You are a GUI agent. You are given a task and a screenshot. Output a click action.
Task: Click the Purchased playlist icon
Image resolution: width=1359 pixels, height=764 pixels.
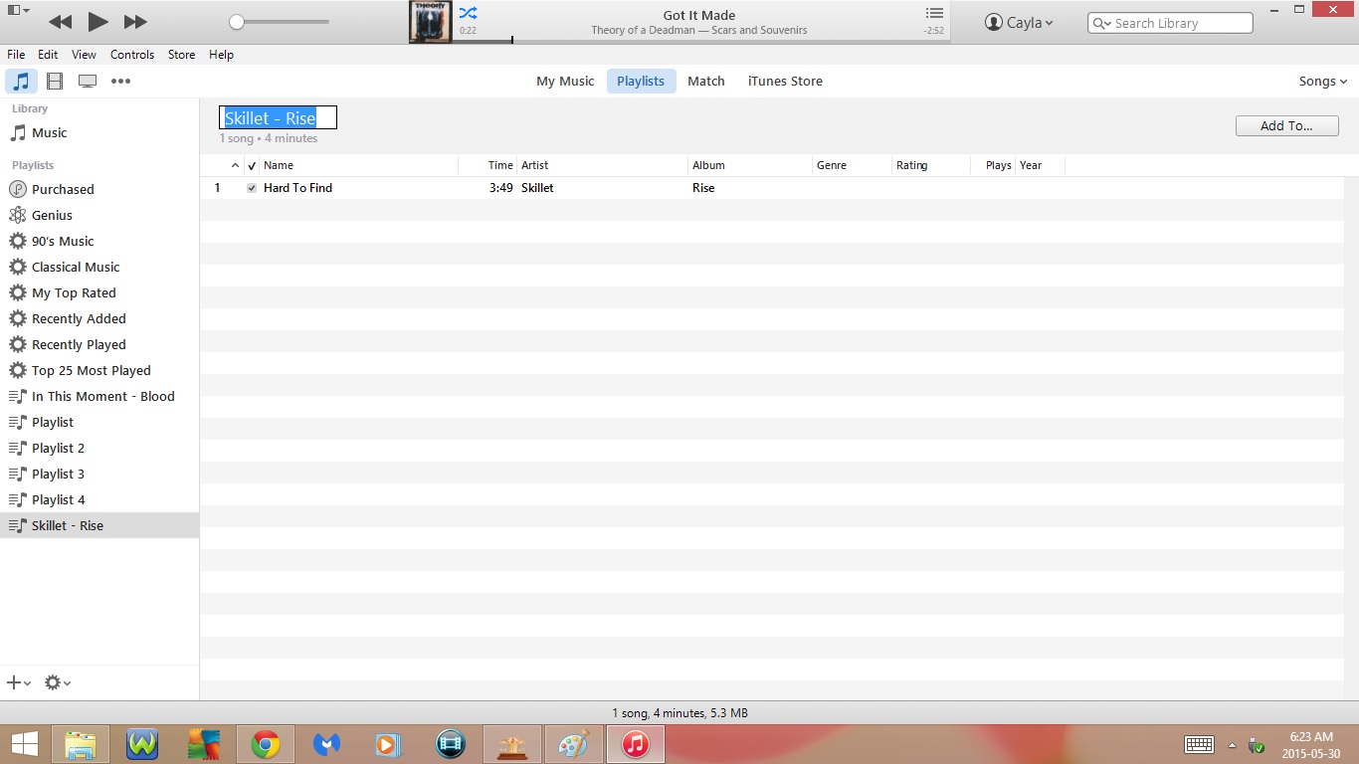coord(17,189)
